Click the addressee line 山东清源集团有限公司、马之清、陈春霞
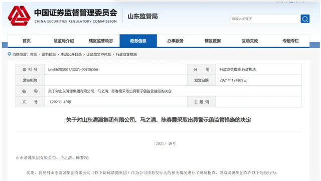The width and height of the screenshot is (321, 181). click(53, 157)
